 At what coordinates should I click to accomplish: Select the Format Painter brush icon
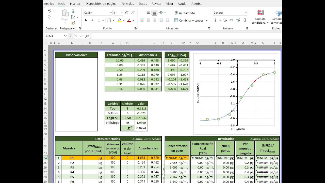point(73,23)
